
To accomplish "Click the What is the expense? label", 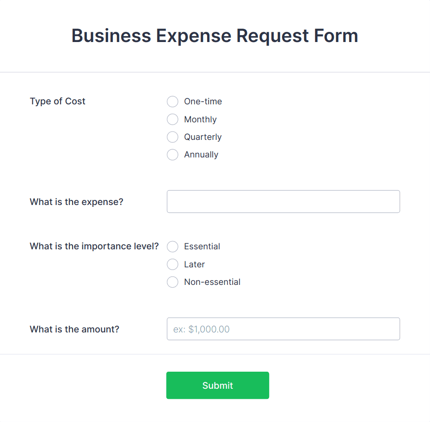I will [x=76, y=202].
